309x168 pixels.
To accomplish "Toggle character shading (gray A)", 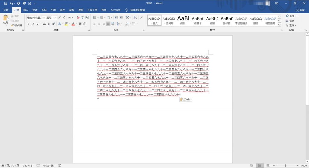I will (x=80, y=24).
